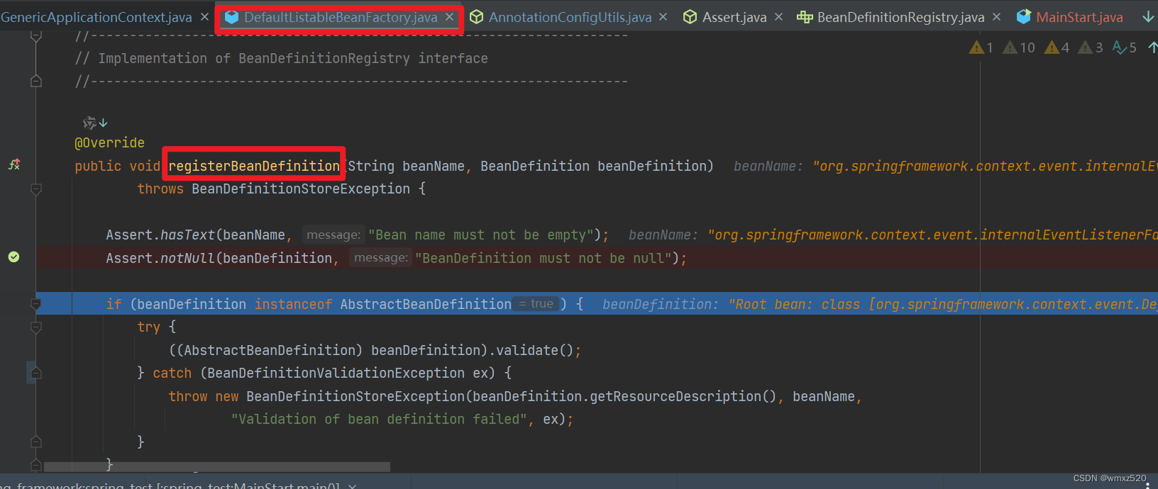The height and width of the screenshot is (489, 1158).
Task: Toggle the verified breakpoint on Assert.notNull line
Action: click(13, 257)
